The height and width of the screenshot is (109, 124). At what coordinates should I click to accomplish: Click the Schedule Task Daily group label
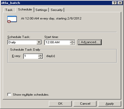click(25, 50)
